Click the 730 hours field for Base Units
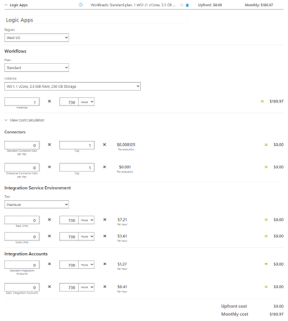Image resolution: width=288 pixels, height=321 pixels. coord(69,220)
